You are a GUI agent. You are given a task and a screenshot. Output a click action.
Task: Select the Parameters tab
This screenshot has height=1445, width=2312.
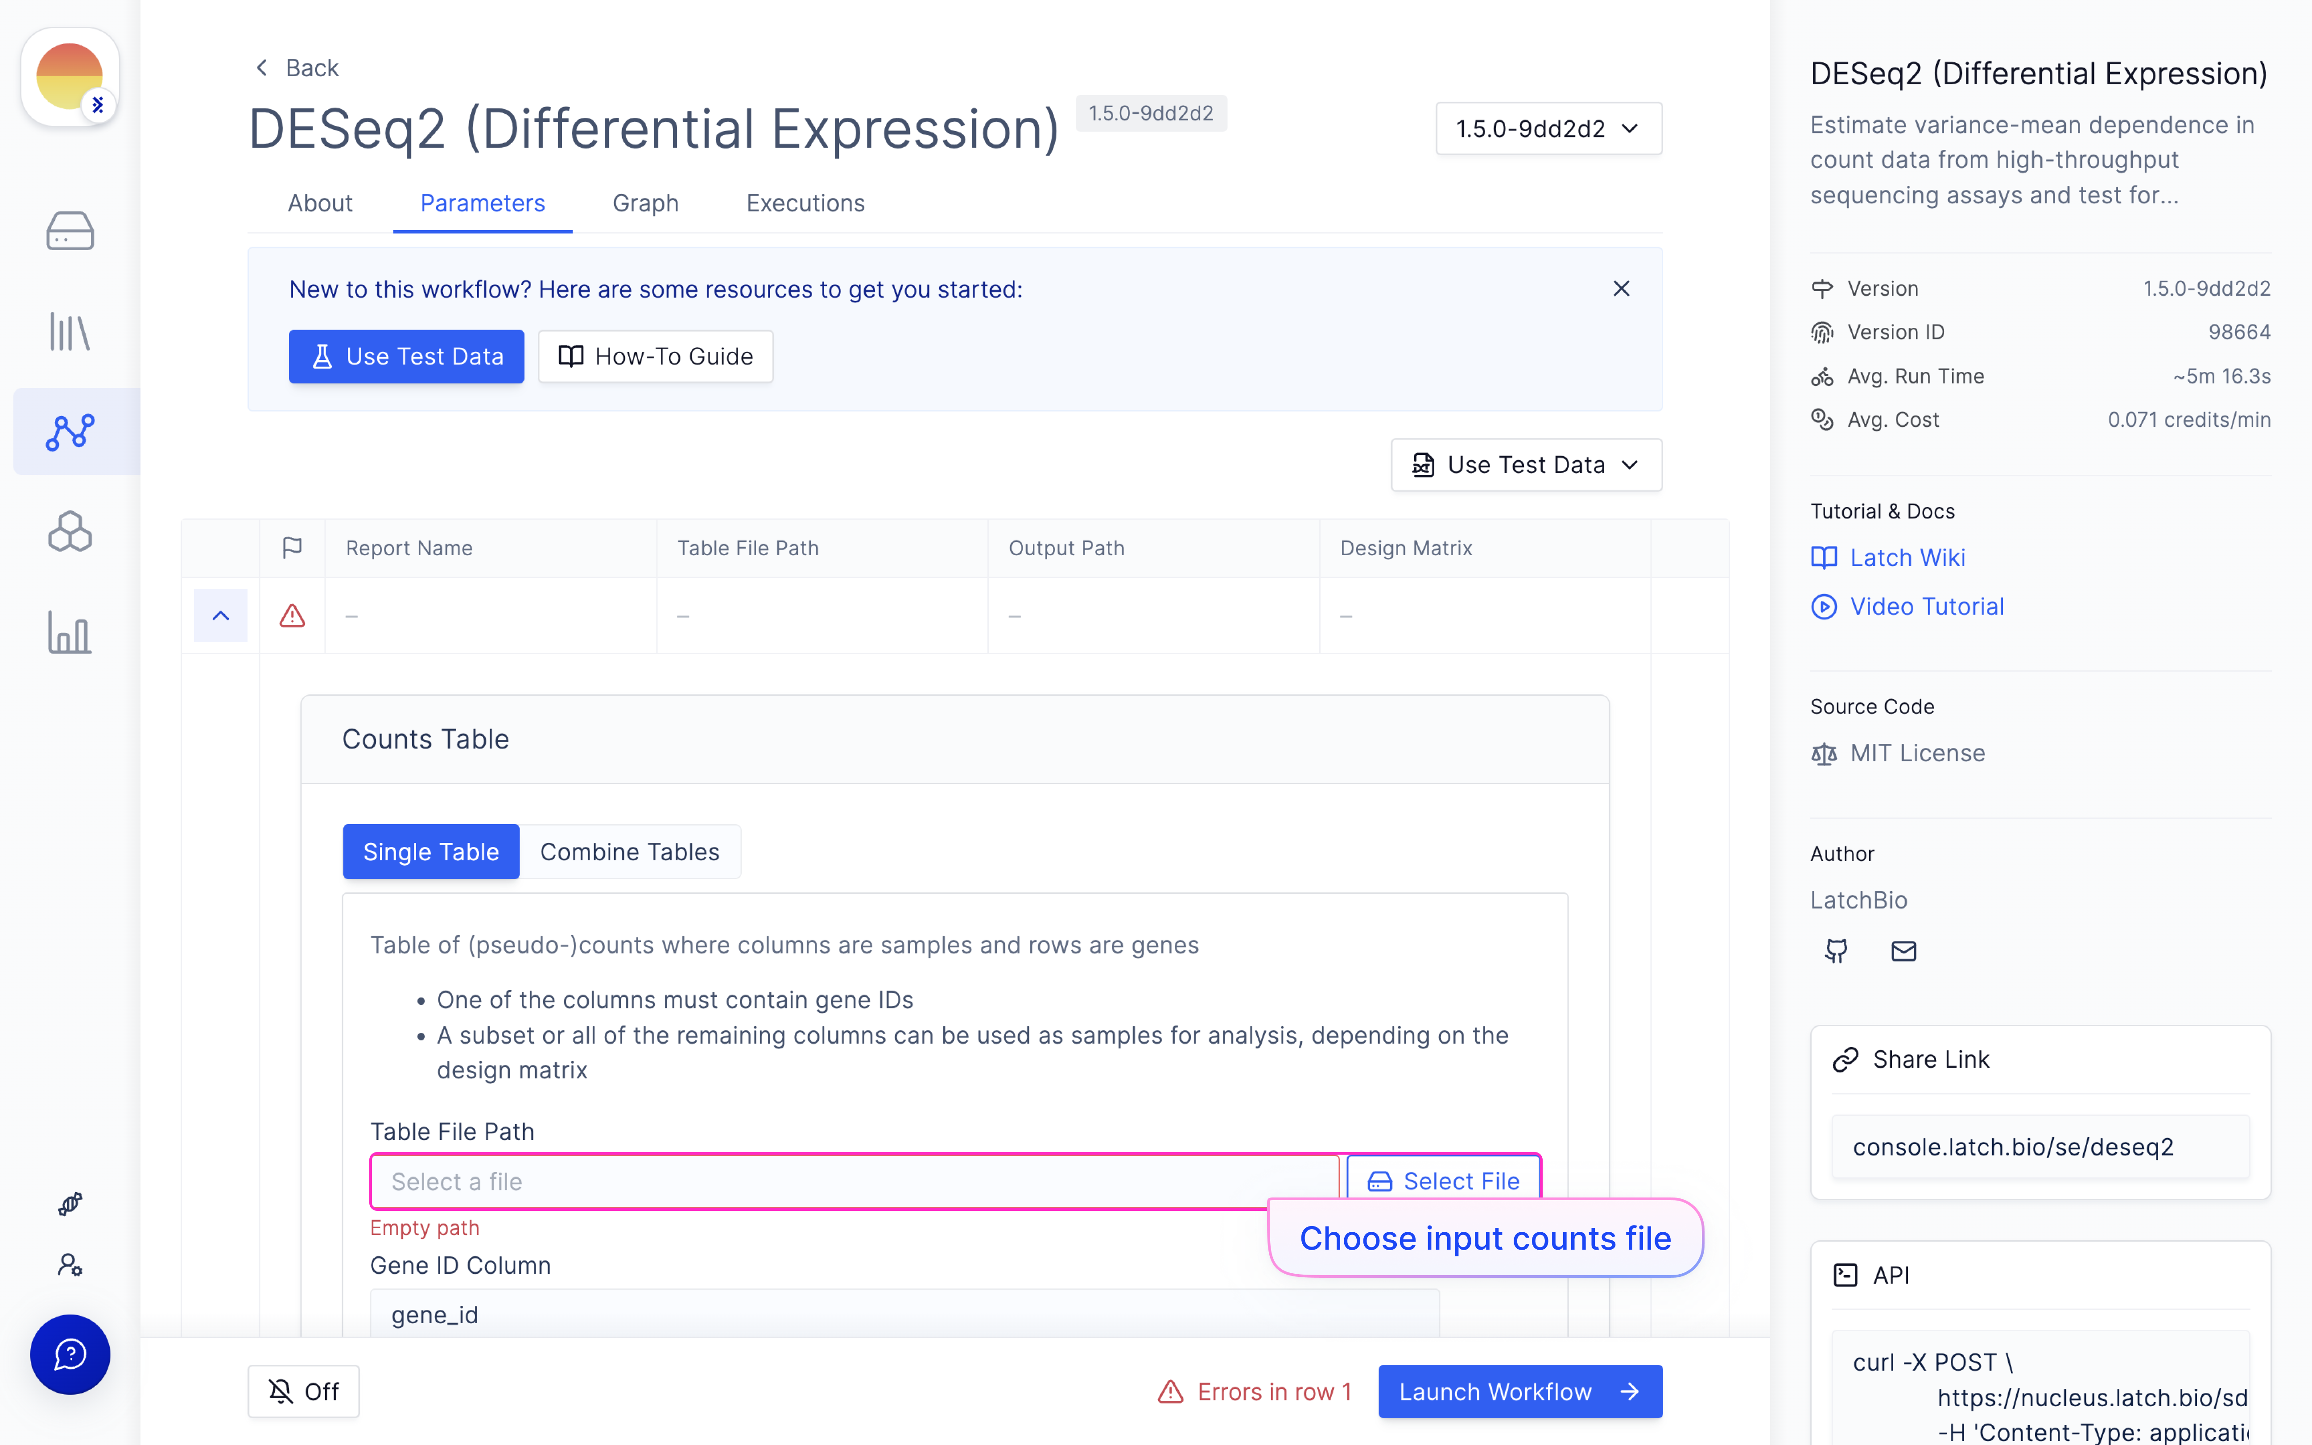[483, 202]
